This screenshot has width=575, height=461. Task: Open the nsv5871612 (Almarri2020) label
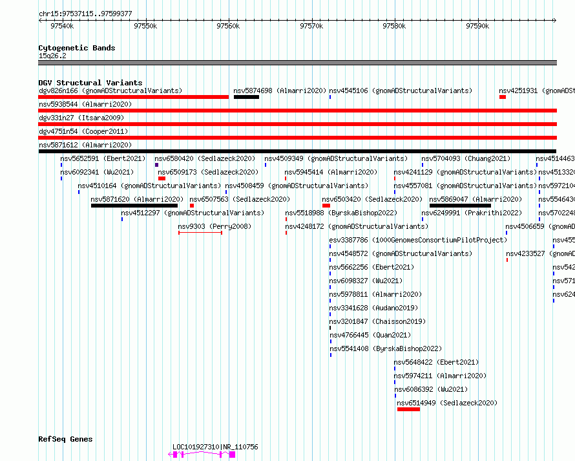(x=85, y=145)
